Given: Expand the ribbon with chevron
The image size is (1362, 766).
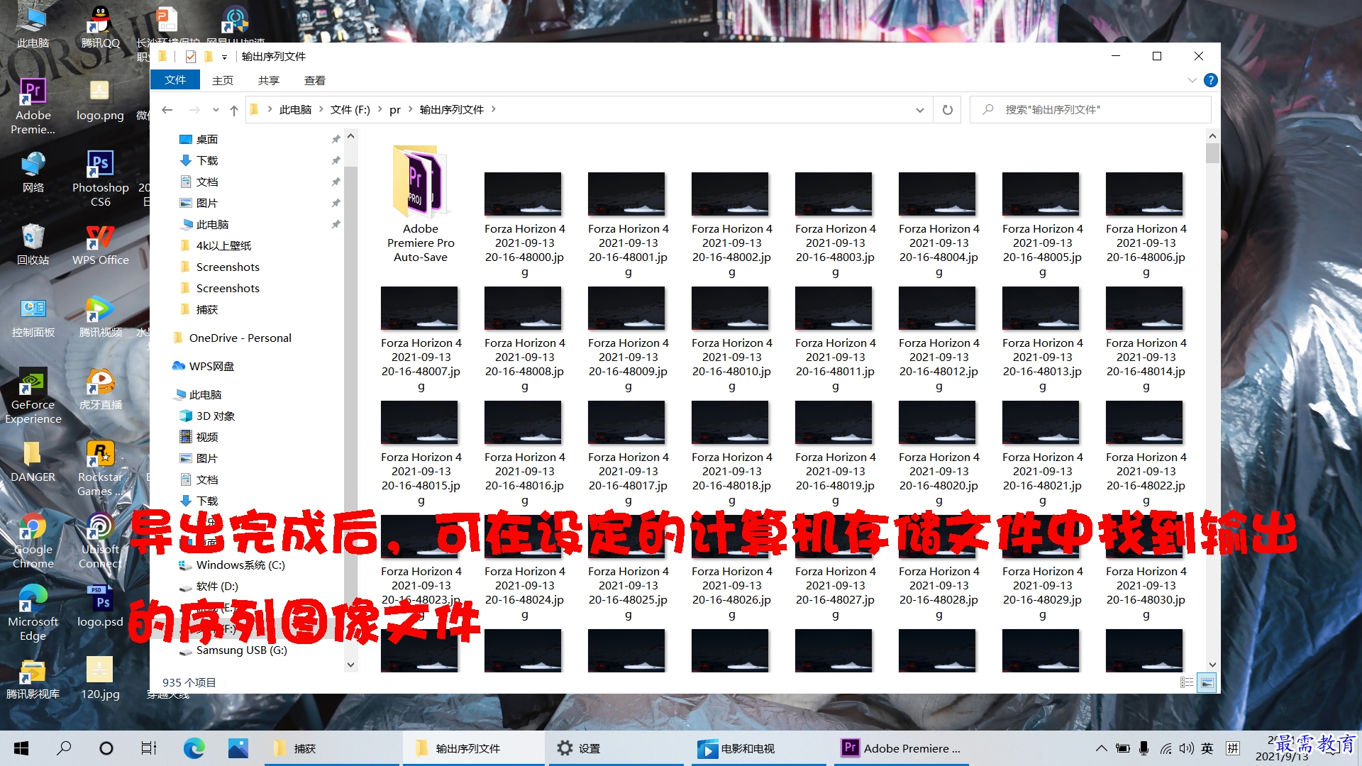Looking at the screenshot, I should coord(1192,81).
